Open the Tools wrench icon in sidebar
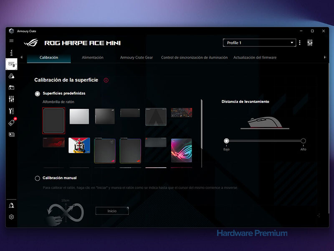Image resolution: width=334 pixels, height=251 pixels. coord(12,111)
